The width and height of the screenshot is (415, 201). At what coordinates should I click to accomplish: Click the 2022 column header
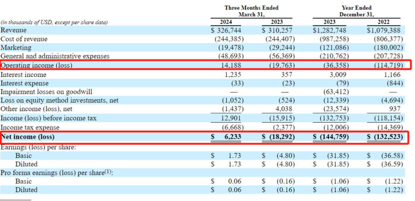pos(384,22)
